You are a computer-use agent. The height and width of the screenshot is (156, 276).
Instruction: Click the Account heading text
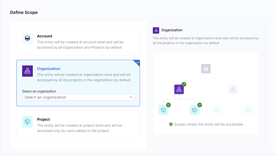(x=45, y=36)
